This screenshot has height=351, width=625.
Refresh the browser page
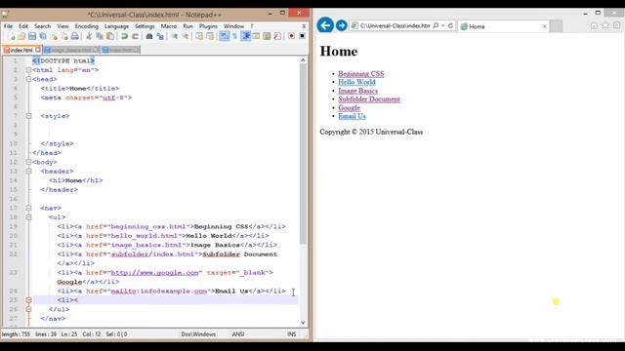pyautogui.click(x=450, y=26)
